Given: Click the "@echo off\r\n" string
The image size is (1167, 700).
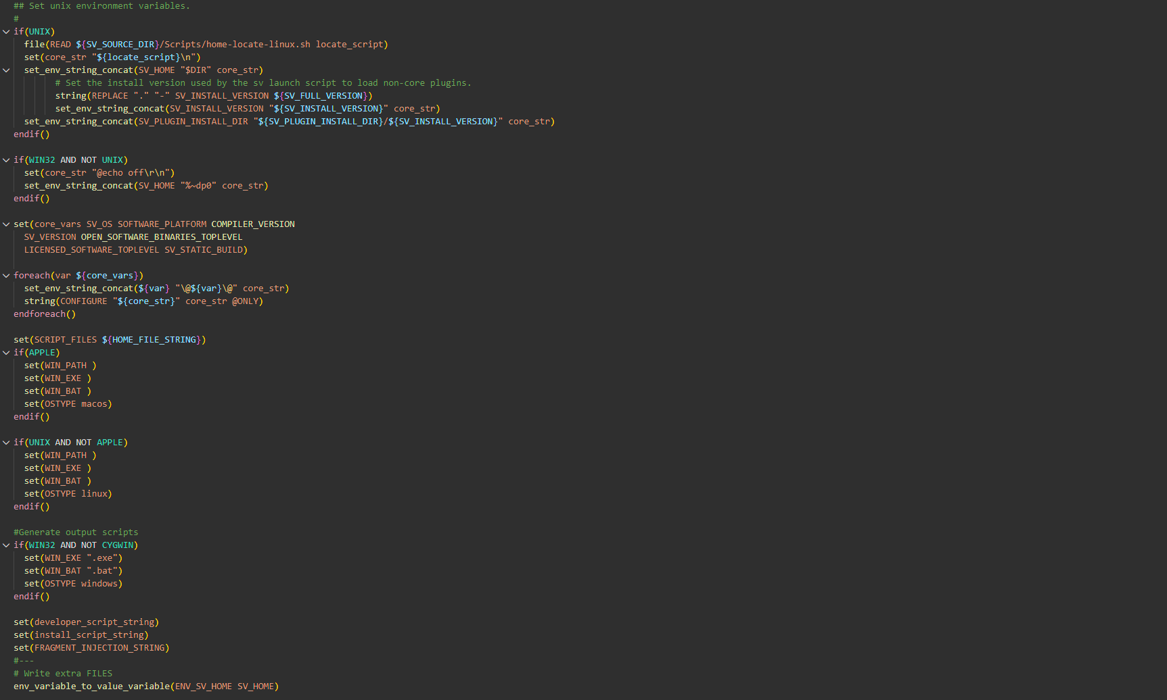Looking at the screenshot, I should 133,173.
